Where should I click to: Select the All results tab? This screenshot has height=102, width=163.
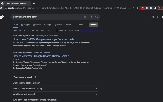15,25
